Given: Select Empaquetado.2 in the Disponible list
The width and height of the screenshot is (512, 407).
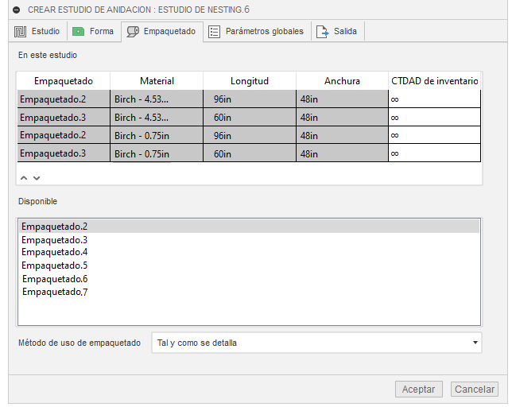Looking at the screenshot, I should (x=249, y=227).
